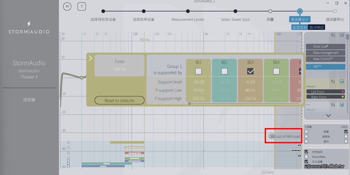Toggle 频谱 measured checkbox on left

(306, 132)
